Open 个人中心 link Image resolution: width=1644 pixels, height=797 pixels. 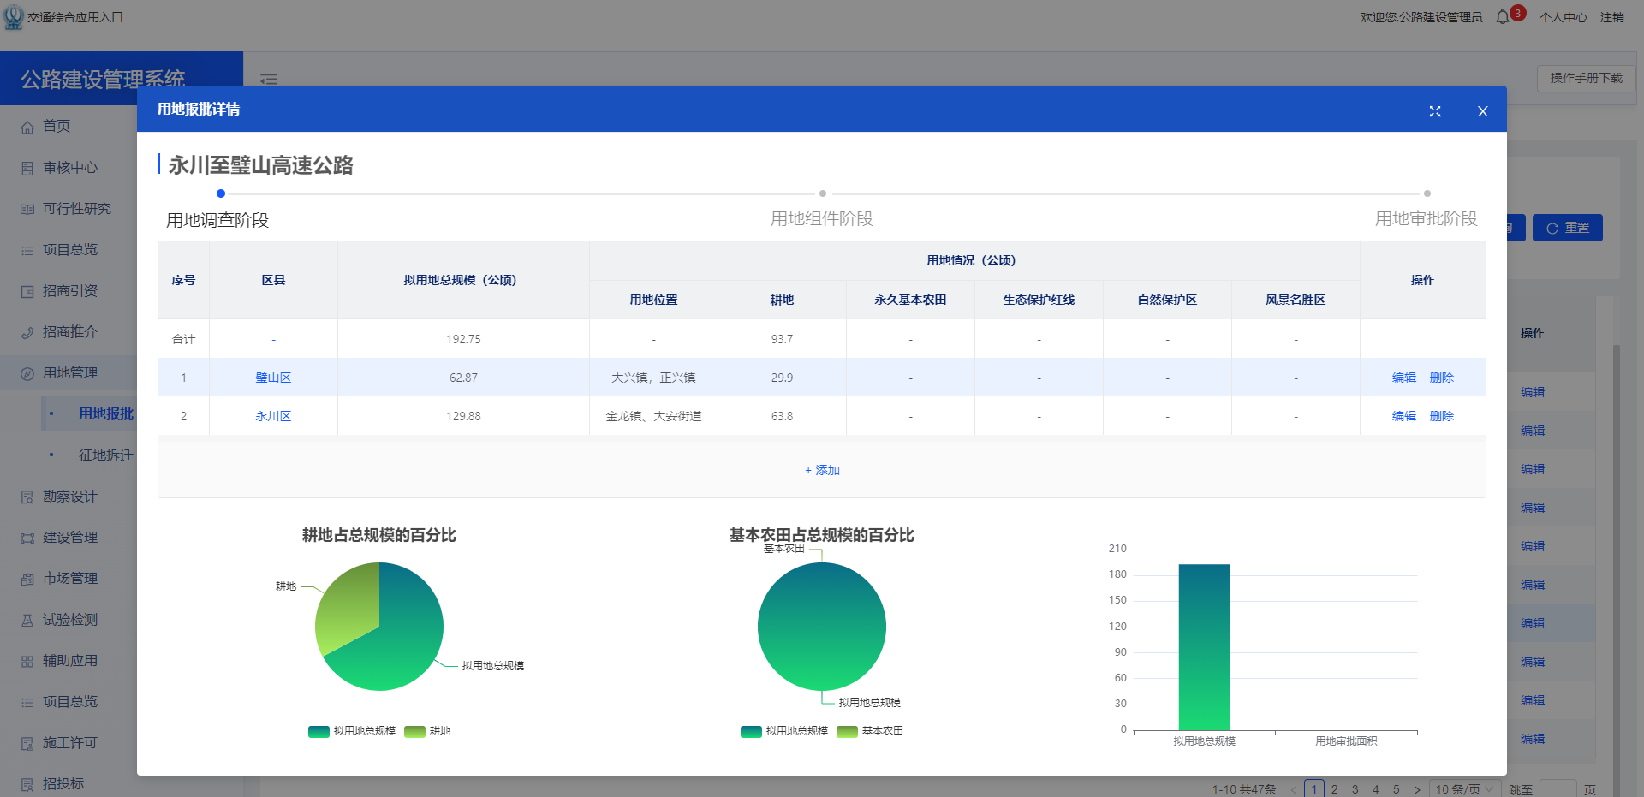point(1564,17)
